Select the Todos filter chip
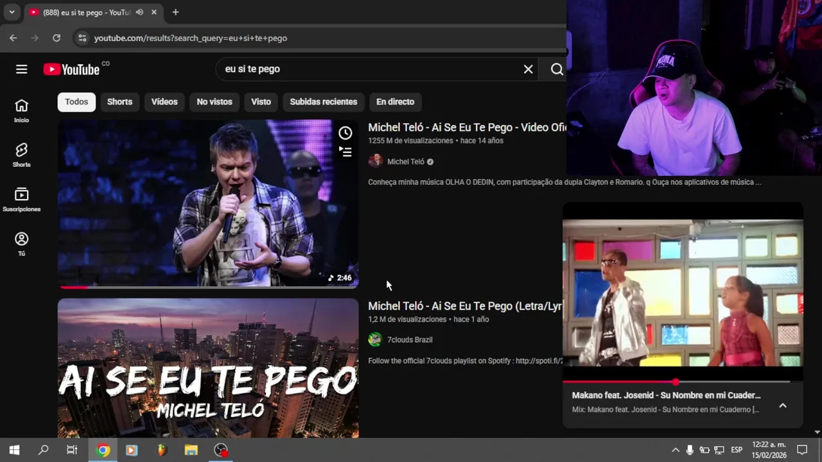Viewport: 822px width, 462px height. coord(76,102)
